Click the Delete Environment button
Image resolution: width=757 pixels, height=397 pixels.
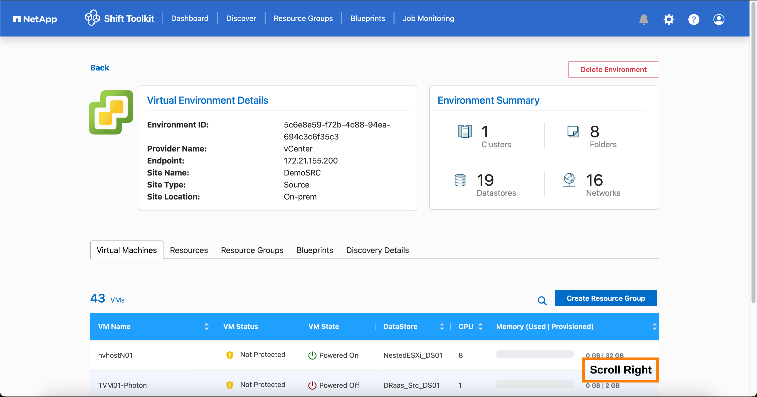[613, 69]
